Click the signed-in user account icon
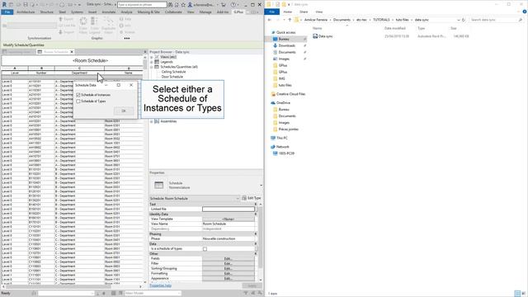 (x=190, y=5)
